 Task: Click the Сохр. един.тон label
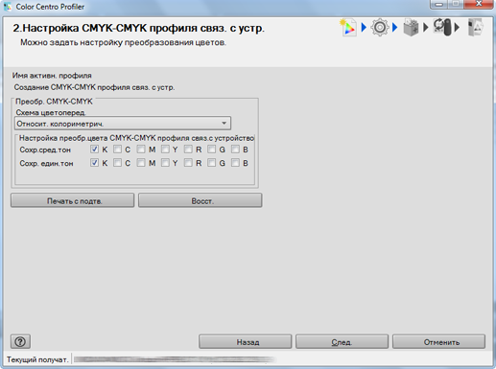click(46, 163)
